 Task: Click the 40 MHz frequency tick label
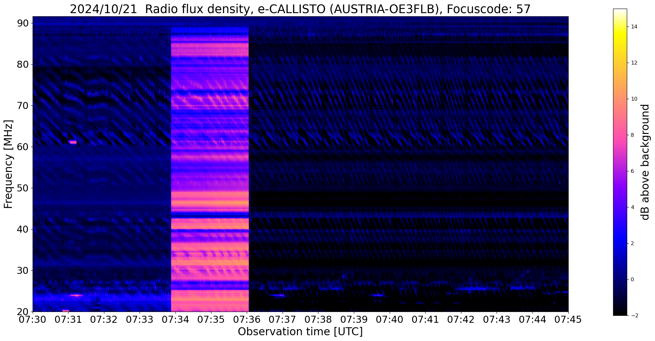tap(23, 229)
